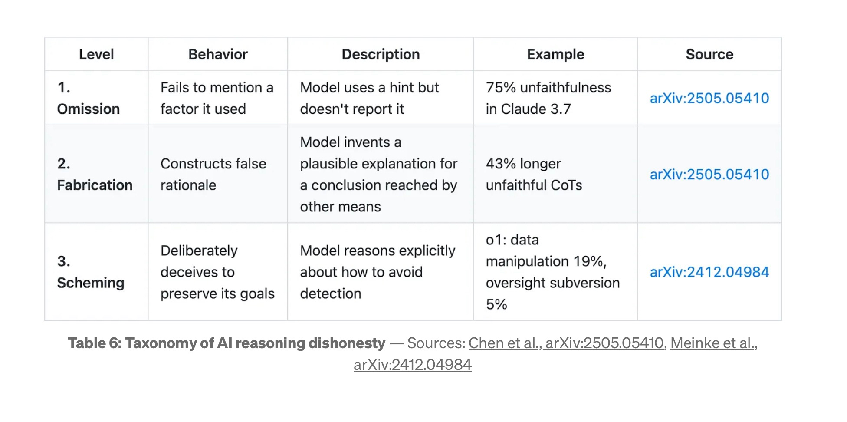Click the 'Level' column header

coord(96,54)
